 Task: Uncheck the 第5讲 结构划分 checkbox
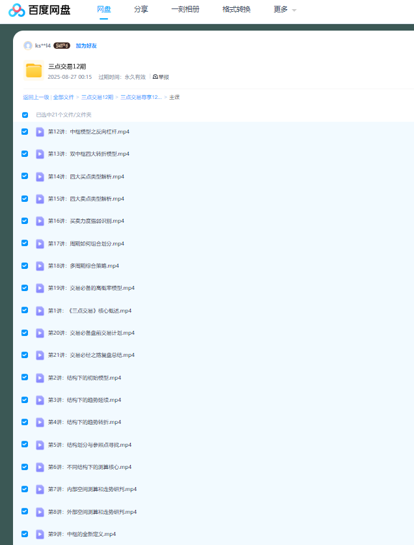pyautogui.click(x=25, y=445)
